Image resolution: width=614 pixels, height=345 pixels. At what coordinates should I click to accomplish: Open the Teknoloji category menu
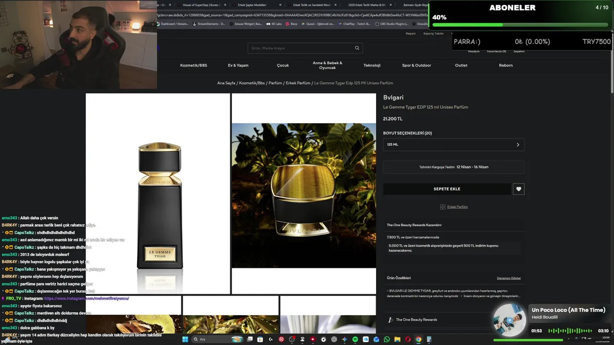[x=372, y=65]
